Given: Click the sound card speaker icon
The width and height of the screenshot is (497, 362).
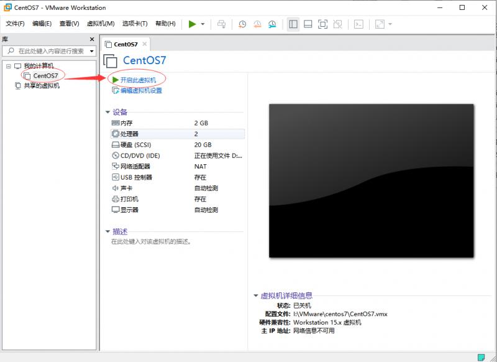Looking at the screenshot, I should click(116, 188).
